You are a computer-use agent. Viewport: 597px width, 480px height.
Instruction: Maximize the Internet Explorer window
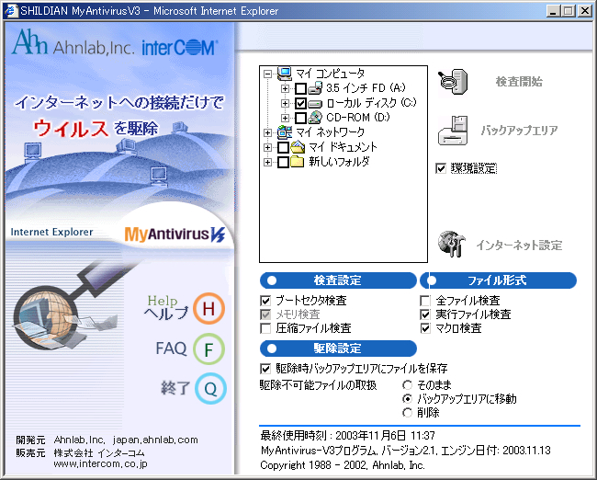[568, 11]
